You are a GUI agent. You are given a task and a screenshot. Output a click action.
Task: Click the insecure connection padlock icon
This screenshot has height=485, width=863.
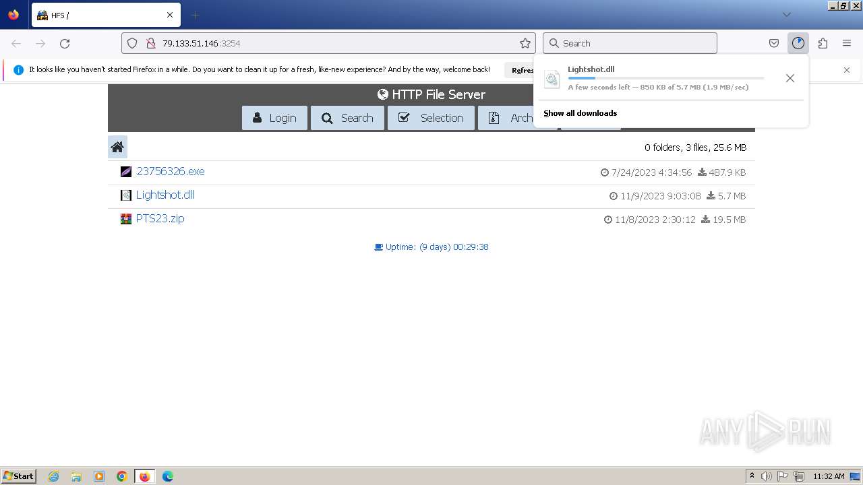click(151, 43)
